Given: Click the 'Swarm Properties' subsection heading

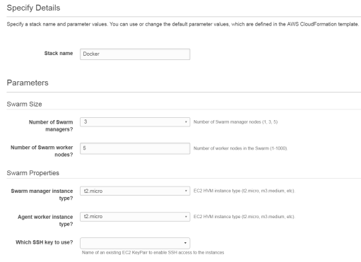Looking at the screenshot, I should pyautogui.click(x=33, y=173).
